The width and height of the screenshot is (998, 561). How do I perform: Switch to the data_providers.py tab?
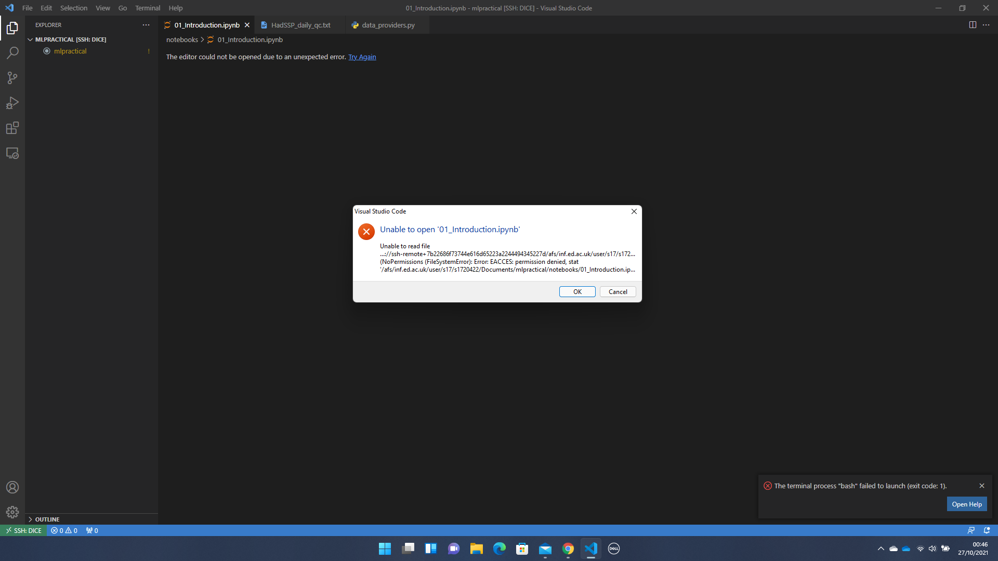pos(388,24)
